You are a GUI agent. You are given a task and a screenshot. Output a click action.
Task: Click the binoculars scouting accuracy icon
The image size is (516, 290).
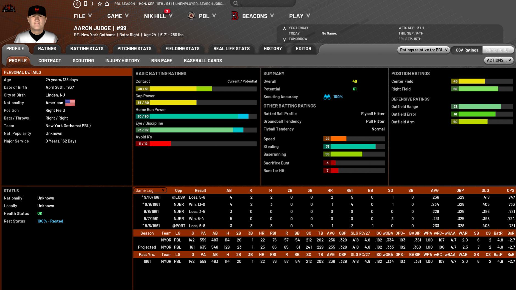(327, 97)
